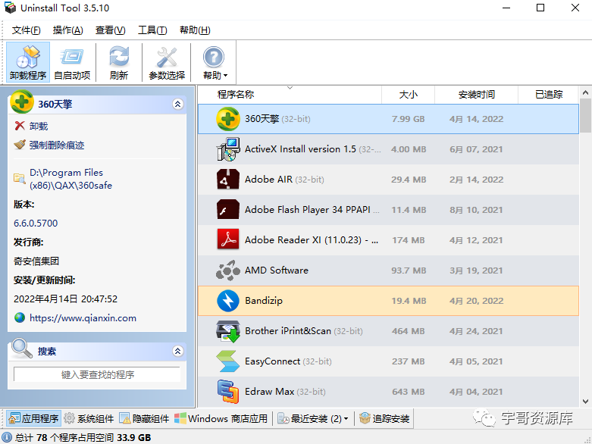Click the Brother iPrint&Scan icon

coord(227,331)
